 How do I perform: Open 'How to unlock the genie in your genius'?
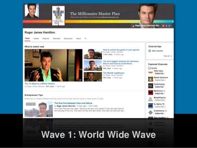pyautogui.click(x=121, y=50)
